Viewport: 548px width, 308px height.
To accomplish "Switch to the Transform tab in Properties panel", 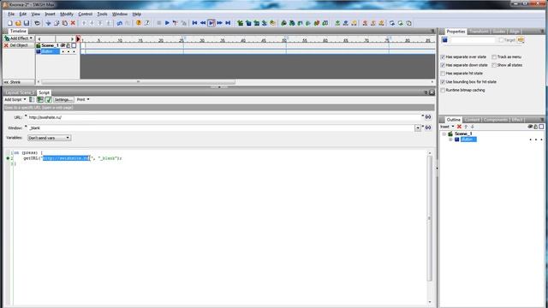I will (479, 32).
